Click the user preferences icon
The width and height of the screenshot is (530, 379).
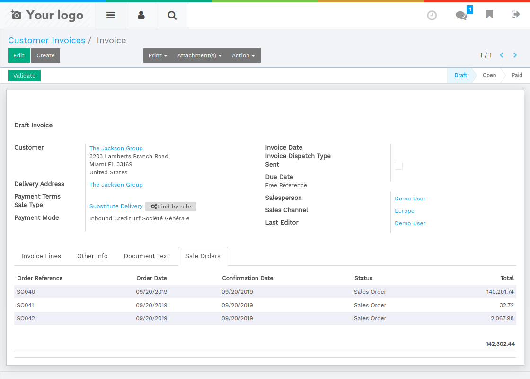141,15
